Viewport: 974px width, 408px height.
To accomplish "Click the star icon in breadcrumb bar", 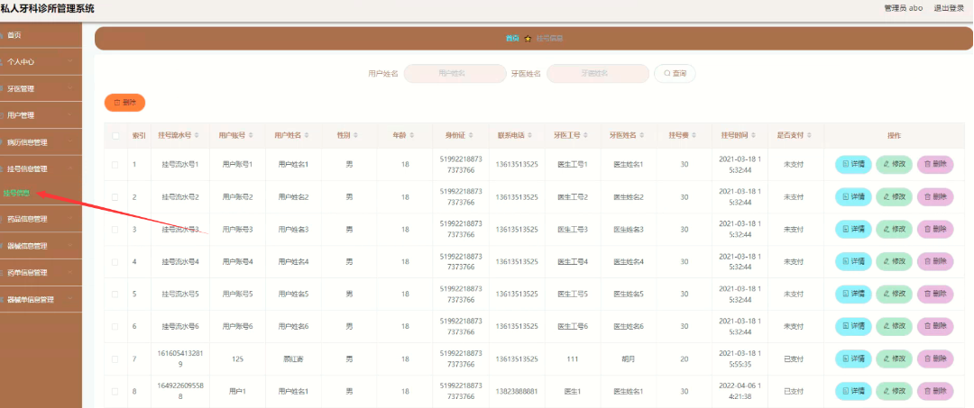I will (528, 39).
